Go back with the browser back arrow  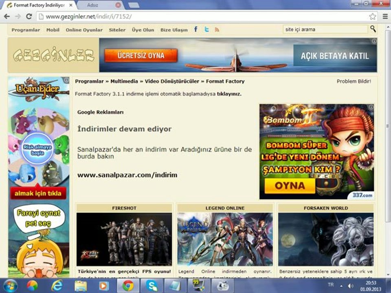[7, 16]
